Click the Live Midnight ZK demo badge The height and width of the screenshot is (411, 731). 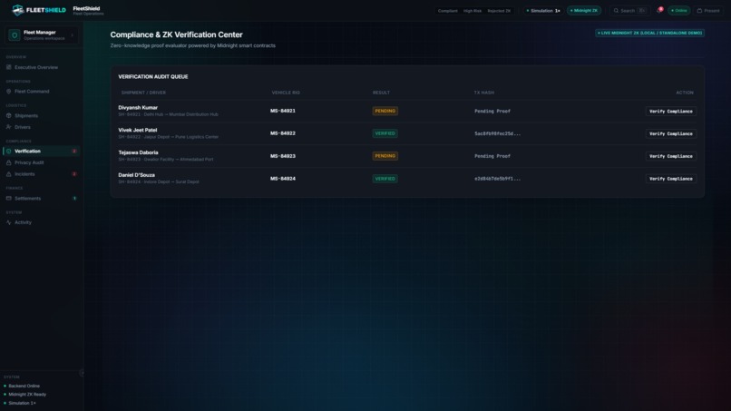coord(649,34)
